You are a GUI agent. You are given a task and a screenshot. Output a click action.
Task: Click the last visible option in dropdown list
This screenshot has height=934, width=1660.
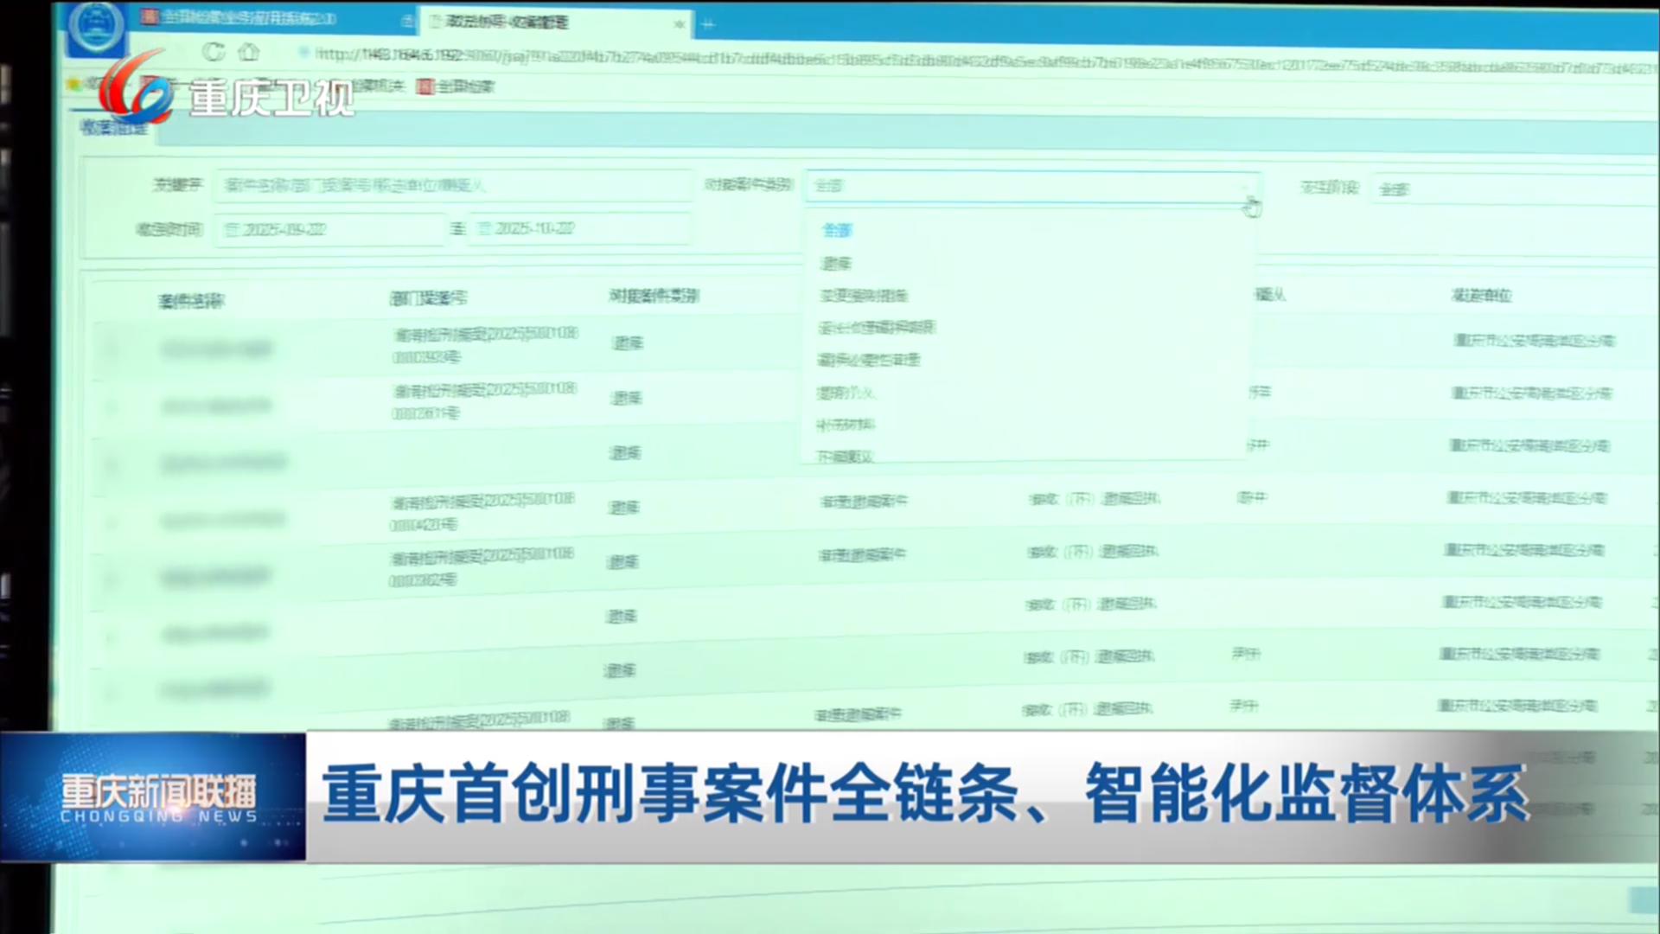point(845,456)
